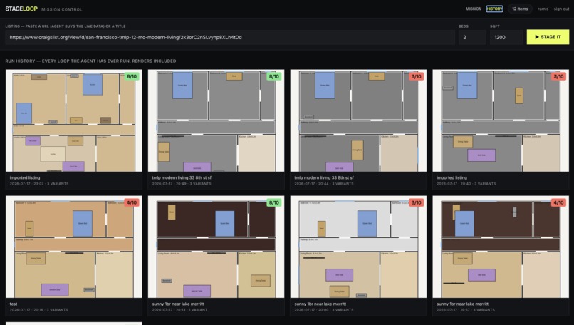Screen dimensions: 574x325
Task: Click 3/10 score badge on 20:44 run
Action: pos(416,76)
